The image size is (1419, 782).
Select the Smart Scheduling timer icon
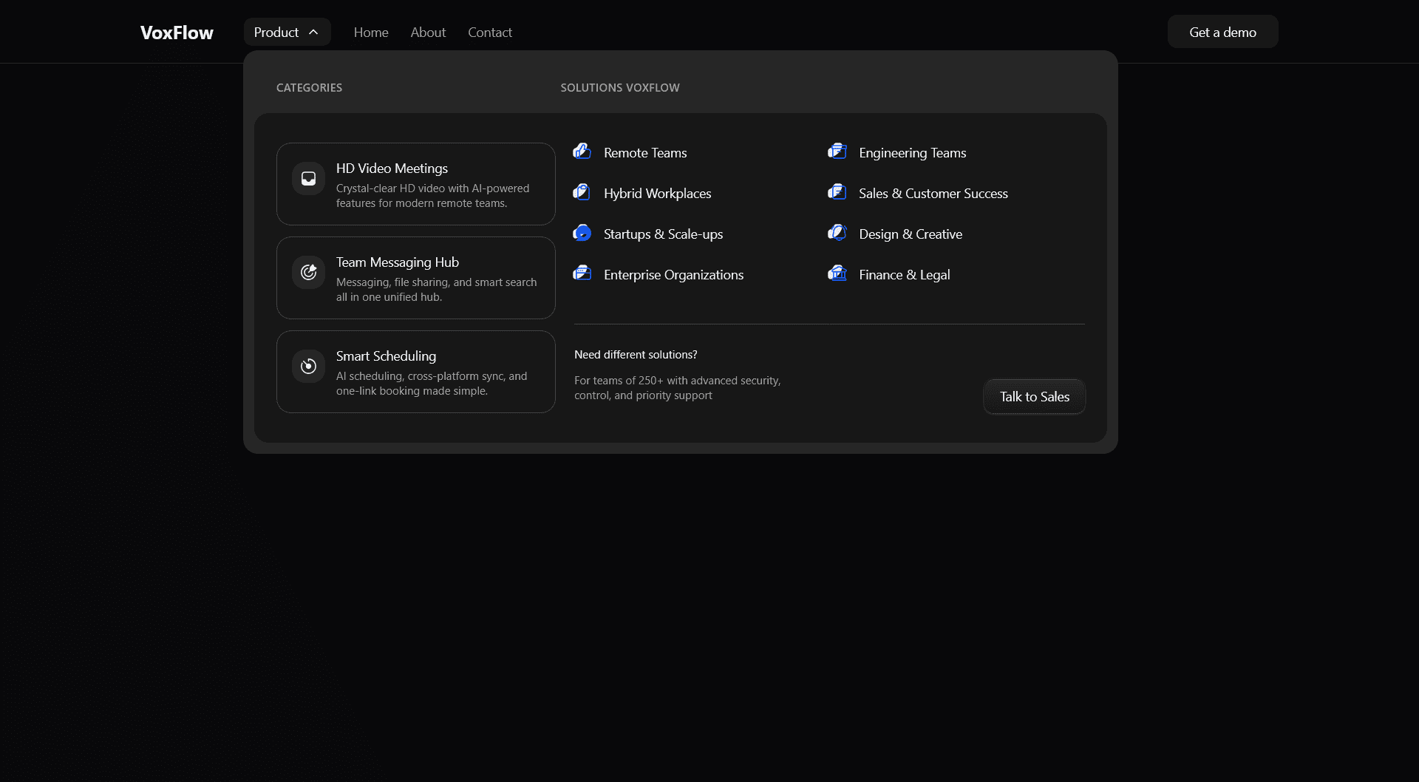308,366
